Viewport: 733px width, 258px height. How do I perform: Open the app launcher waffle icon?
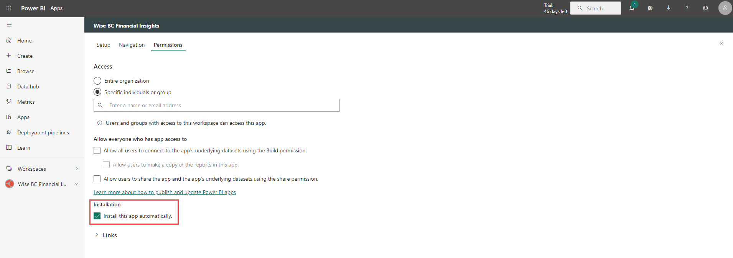(x=9, y=8)
